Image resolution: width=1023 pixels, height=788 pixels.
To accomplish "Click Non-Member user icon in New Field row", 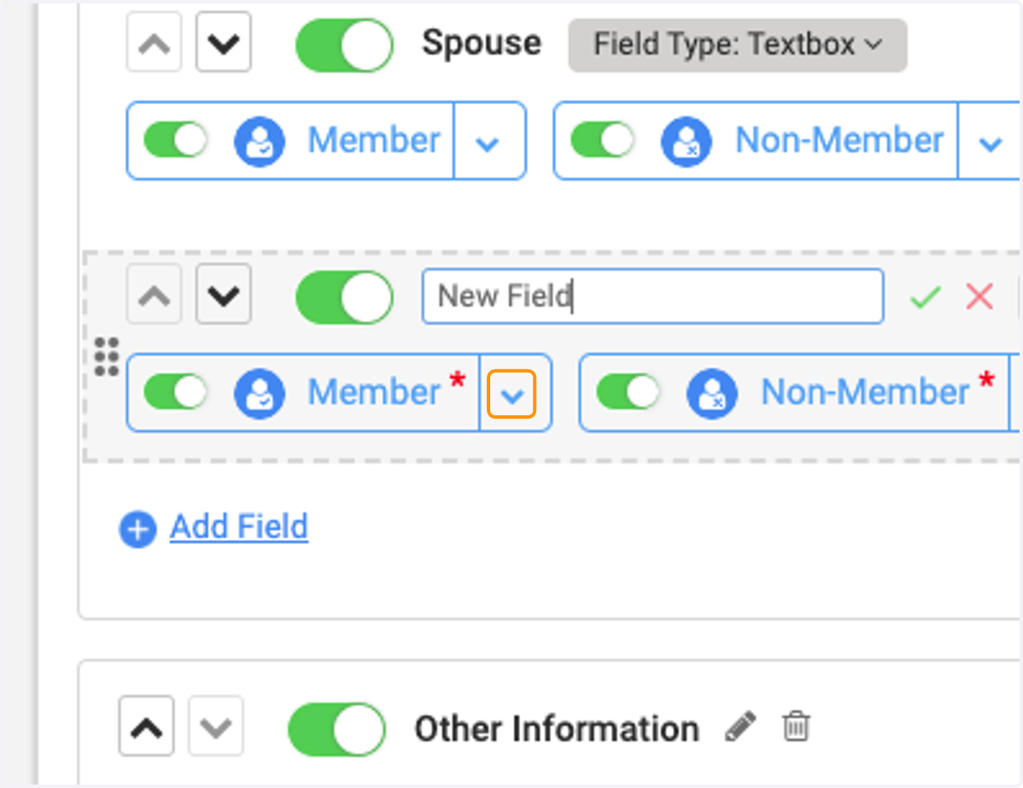I will click(x=712, y=392).
